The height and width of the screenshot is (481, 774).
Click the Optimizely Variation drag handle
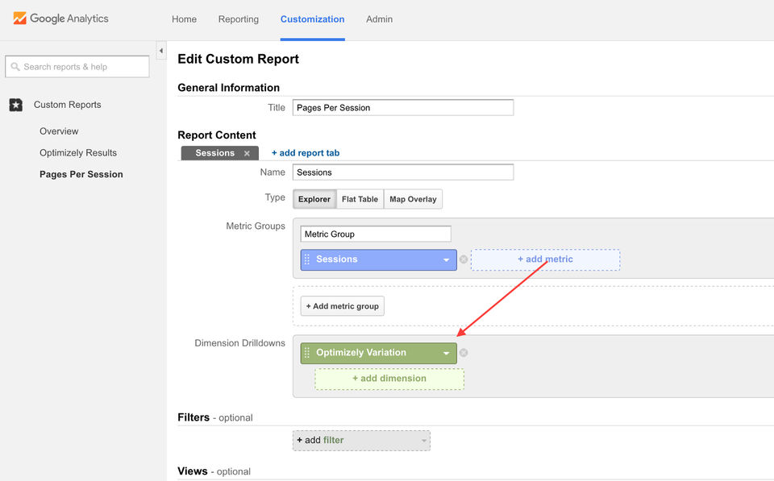point(307,353)
